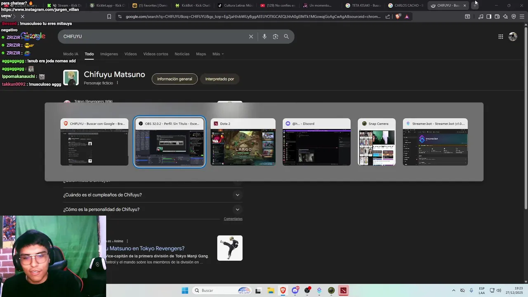This screenshot has height=297, width=528.
Task: Open File Explorer from the taskbar
Action: click(270, 290)
